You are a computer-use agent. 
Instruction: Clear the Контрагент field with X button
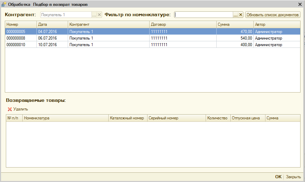[99, 15]
